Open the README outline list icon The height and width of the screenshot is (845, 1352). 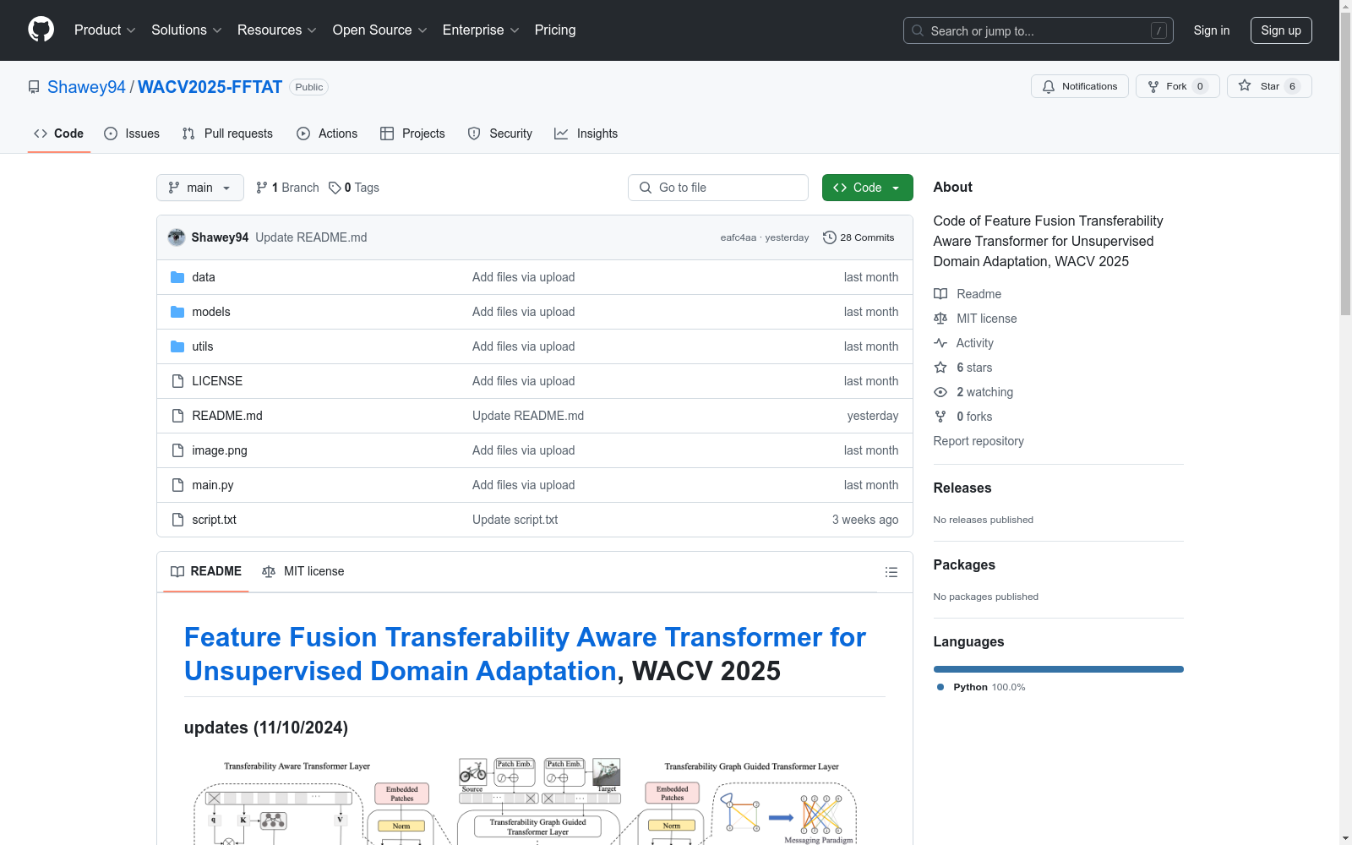click(891, 572)
